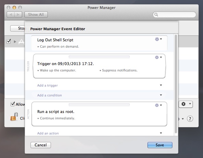Click the Add a condition link
Screen dimensions: 203x158
(x=49, y=95)
